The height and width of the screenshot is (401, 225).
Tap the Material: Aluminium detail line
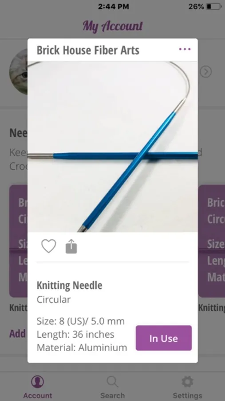(x=82, y=348)
